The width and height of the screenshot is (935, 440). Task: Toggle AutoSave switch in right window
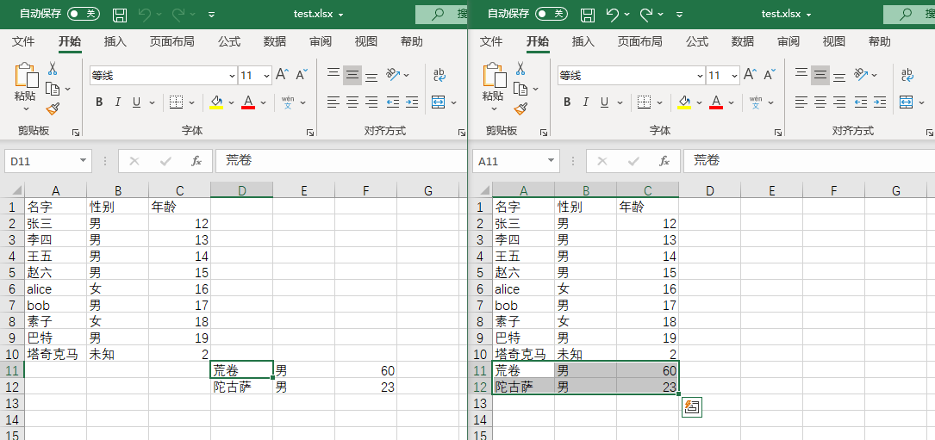click(x=552, y=15)
